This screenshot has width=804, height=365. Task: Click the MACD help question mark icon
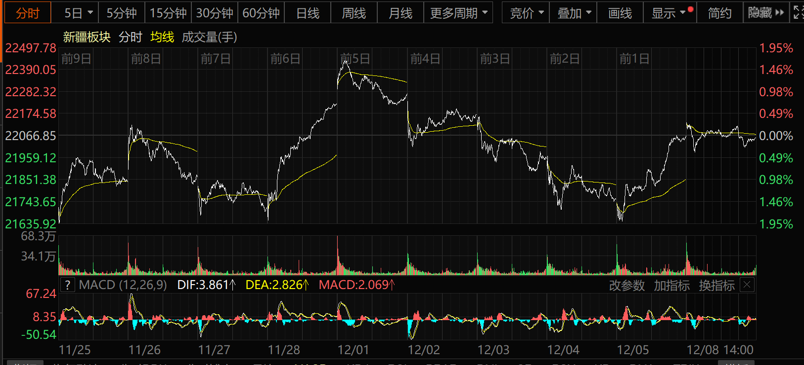click(x=67, y=285)
